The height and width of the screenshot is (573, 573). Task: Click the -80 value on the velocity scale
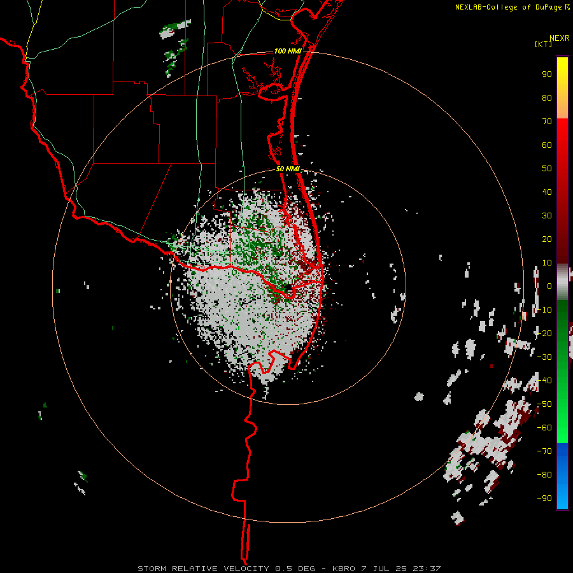(544, 475)
